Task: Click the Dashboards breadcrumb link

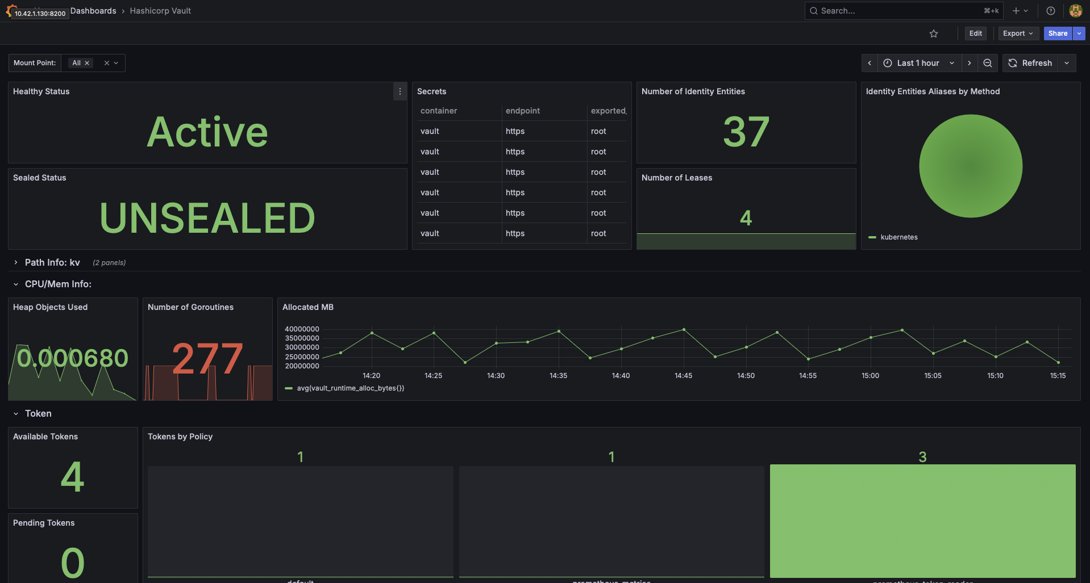Action: point(93,10)
